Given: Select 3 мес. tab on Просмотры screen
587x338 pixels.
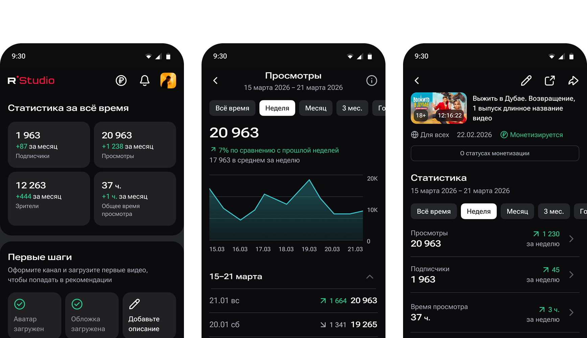Looking at the screenshot, I should 352,108.
